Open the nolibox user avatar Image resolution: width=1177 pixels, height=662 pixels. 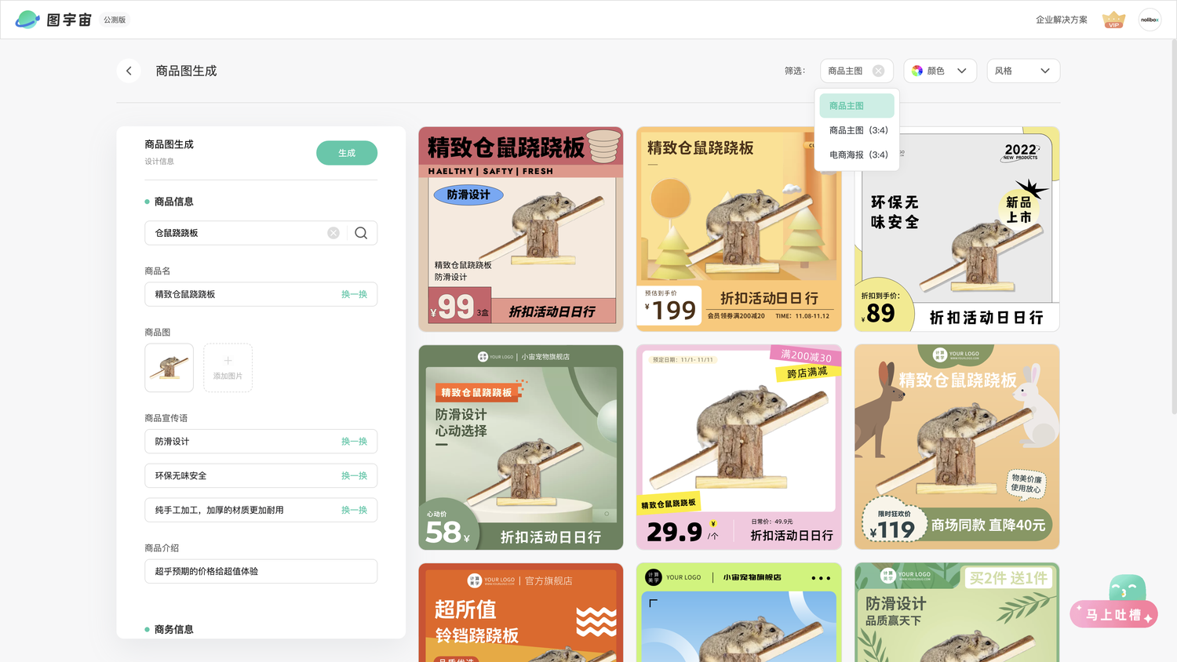[x=1150, y=20]
